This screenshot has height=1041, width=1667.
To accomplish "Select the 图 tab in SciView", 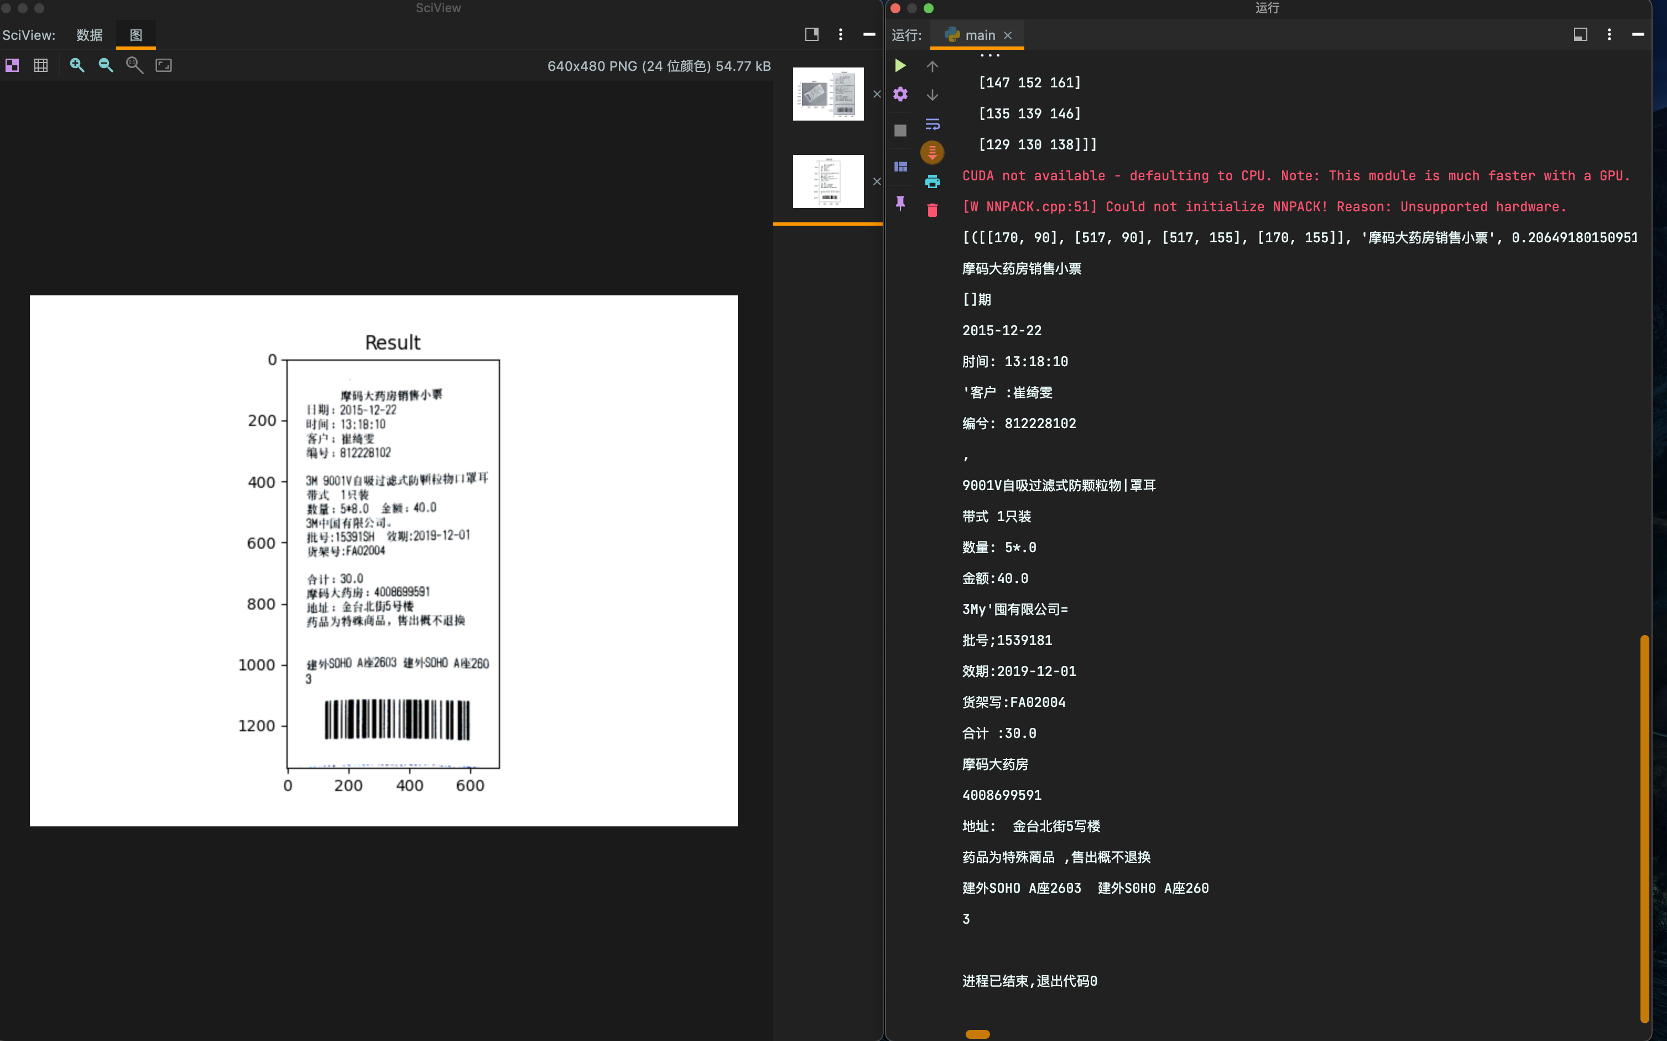I will [x=136, y=35].
